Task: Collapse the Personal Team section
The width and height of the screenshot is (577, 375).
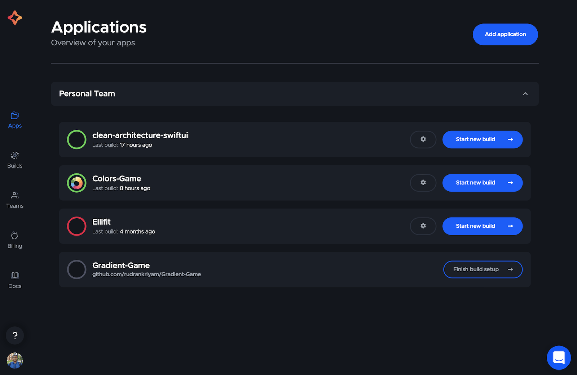Action: pyautogui.click(x=525, y=94)
